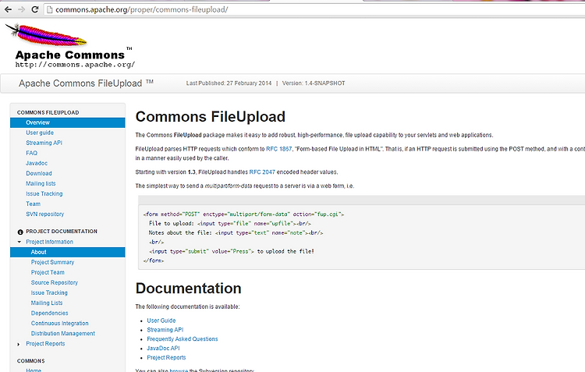Open JavaDoc API link

click(x=164, y=348)
